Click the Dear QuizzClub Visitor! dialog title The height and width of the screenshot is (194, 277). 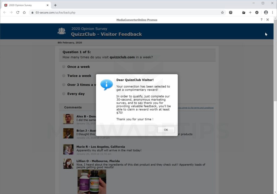pos(135,80)
